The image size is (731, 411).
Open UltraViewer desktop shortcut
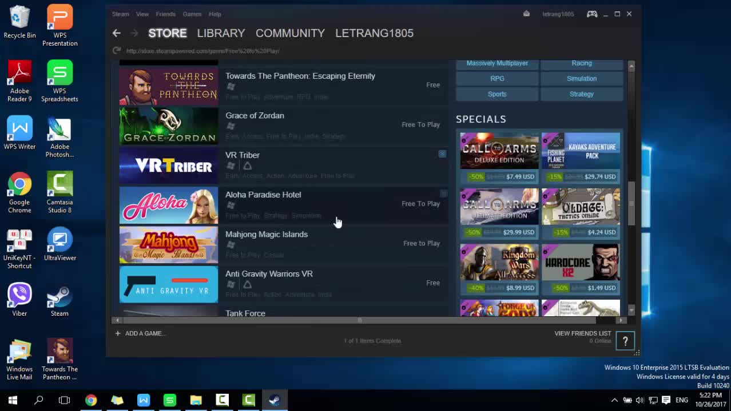click(59, 244)
